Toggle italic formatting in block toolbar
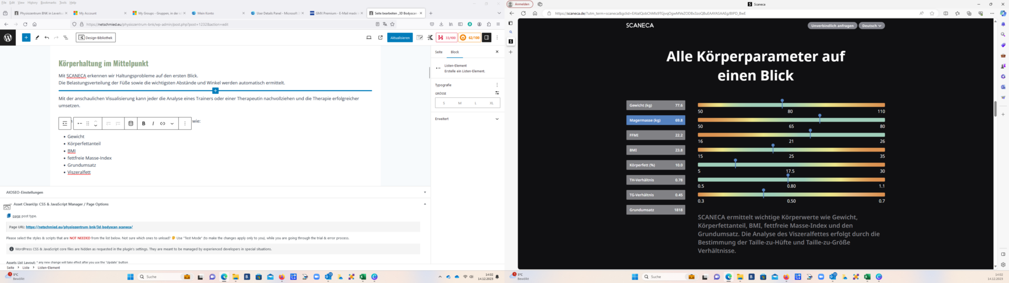This screenshot has width=1009, height=283. [153, 124]
